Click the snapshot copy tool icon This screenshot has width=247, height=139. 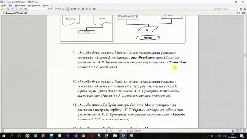click(78, 9)
